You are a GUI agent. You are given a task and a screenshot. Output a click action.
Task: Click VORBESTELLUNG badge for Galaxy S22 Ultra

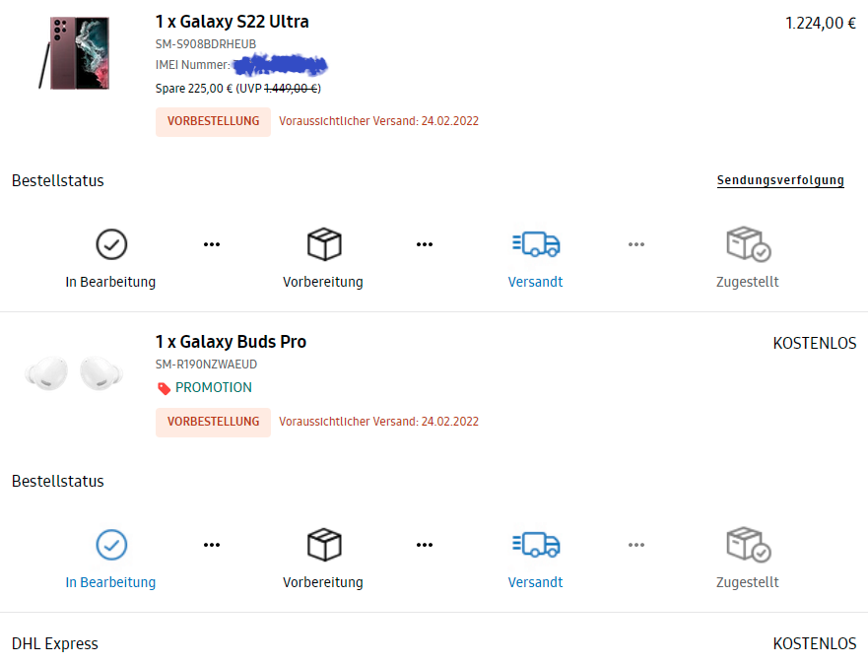(x=213, y=122)
